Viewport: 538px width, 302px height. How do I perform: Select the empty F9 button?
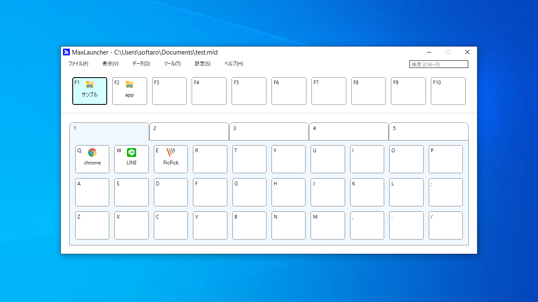click(x=408, y=91)
